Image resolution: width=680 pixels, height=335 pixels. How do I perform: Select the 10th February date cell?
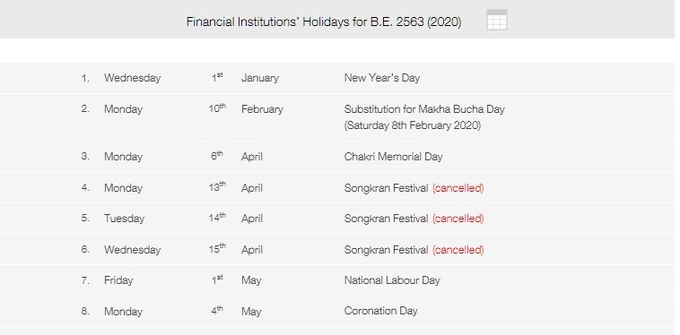coord(246,108)
